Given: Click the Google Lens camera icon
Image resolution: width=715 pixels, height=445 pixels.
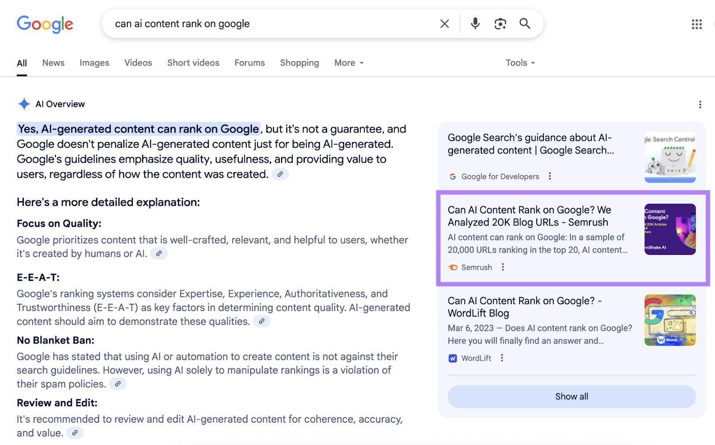Looking at the screenshot, I should 500,24.
